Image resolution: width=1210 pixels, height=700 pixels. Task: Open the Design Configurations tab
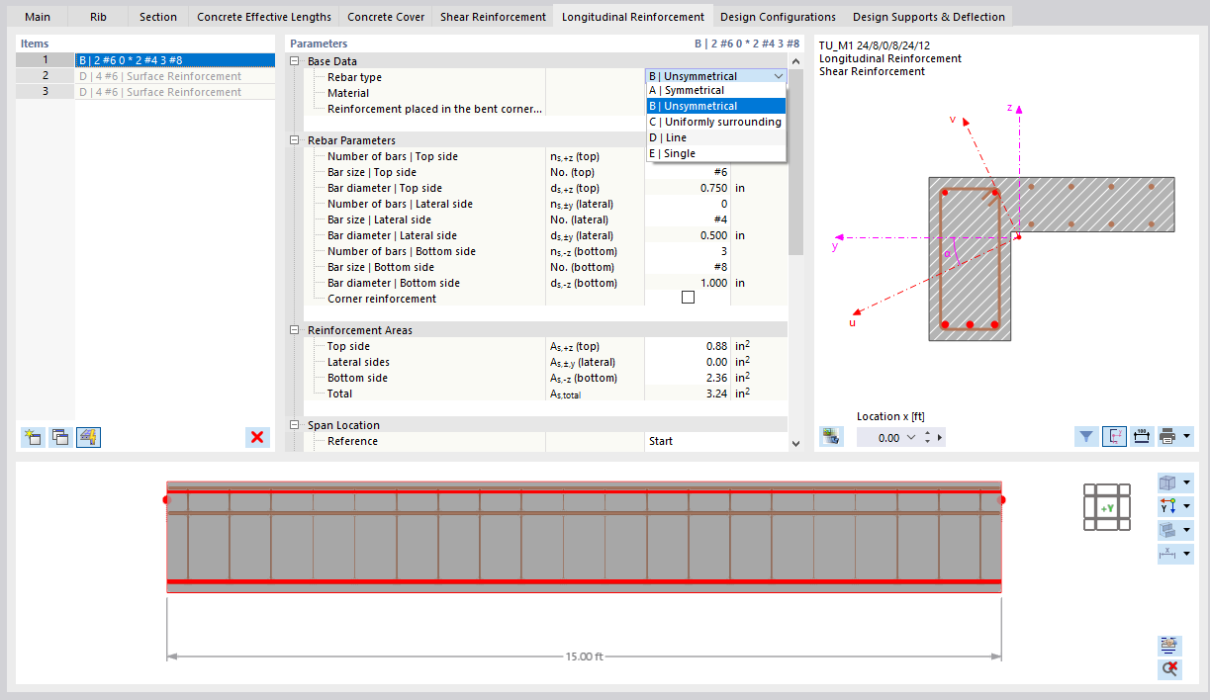point(781,16)
